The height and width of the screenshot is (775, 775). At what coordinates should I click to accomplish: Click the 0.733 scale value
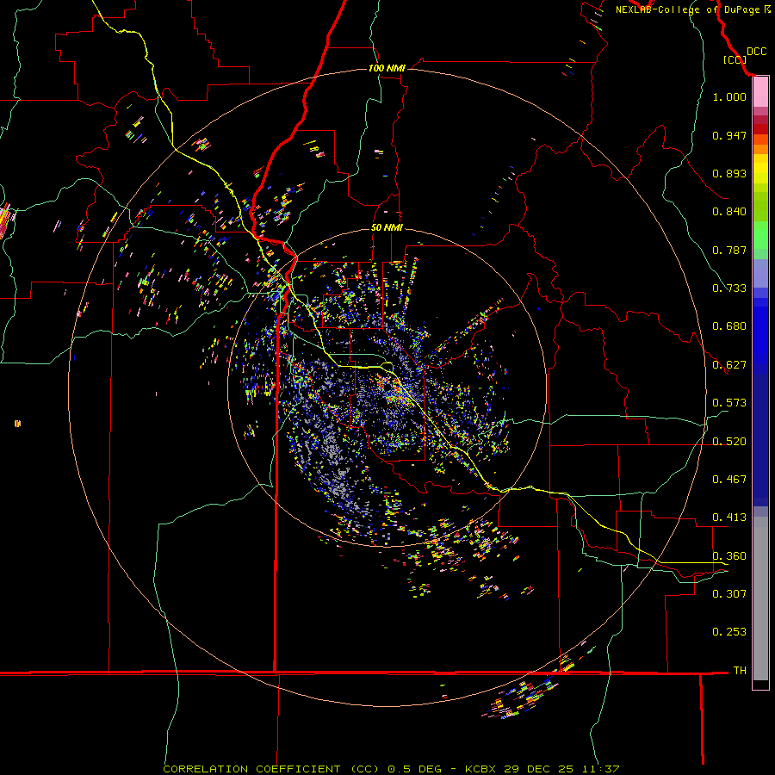pyautogui.click(x=729, y=288)
